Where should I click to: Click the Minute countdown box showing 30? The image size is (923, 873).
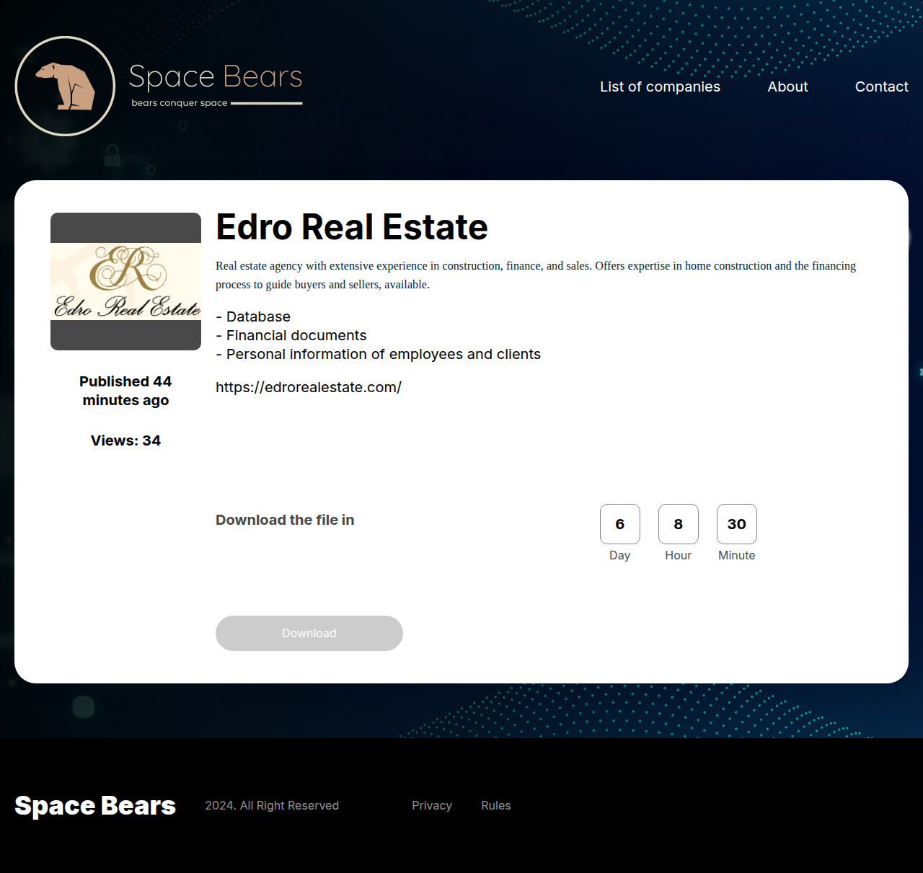[736, 524]
